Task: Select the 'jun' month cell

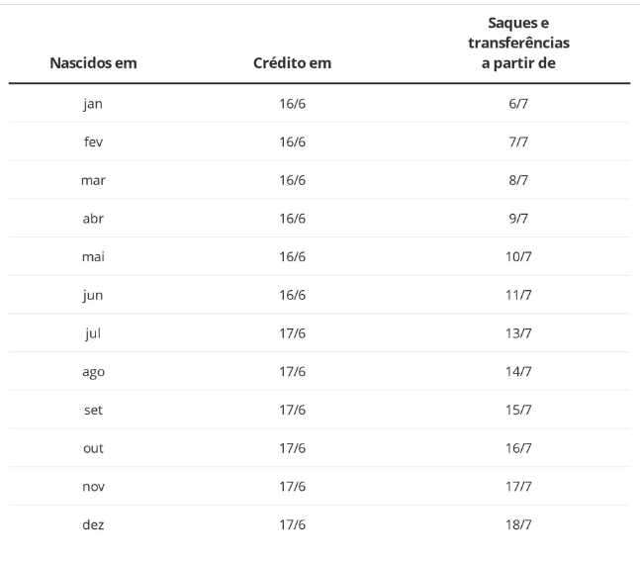Action: [x=93, y=295]
